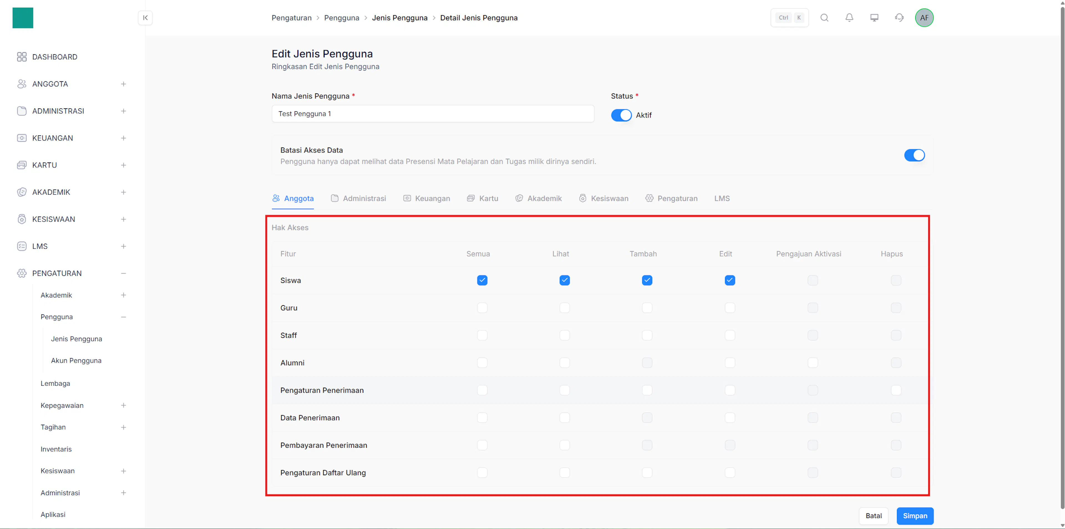Click the Keuangan tab icon

[407, 199]
